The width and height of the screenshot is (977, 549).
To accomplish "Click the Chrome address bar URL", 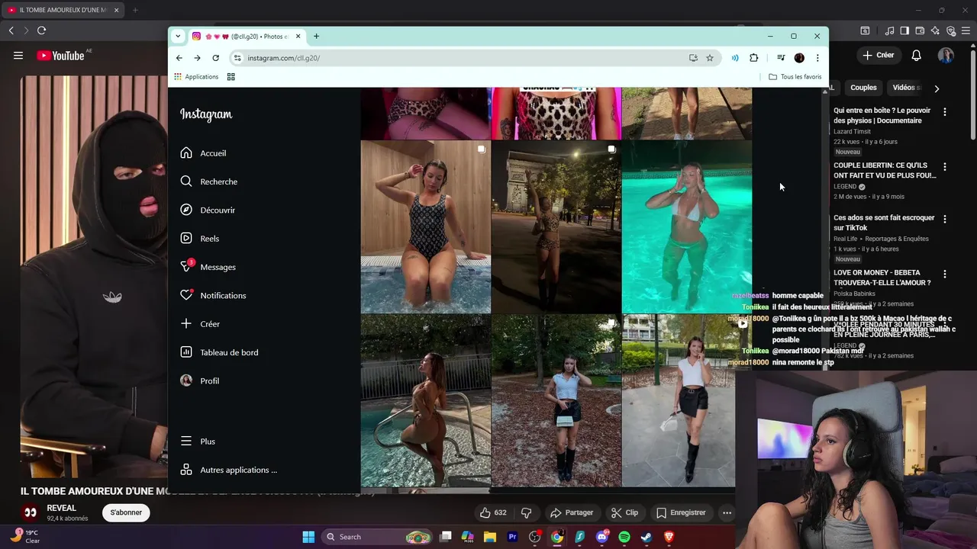I will click(x=283, y=58).
